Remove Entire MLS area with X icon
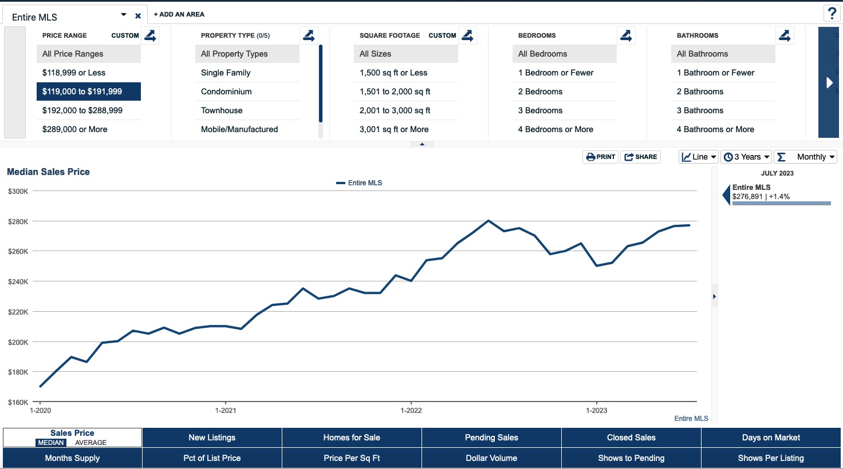Screen dimensions: 843x469 (138, 16)
